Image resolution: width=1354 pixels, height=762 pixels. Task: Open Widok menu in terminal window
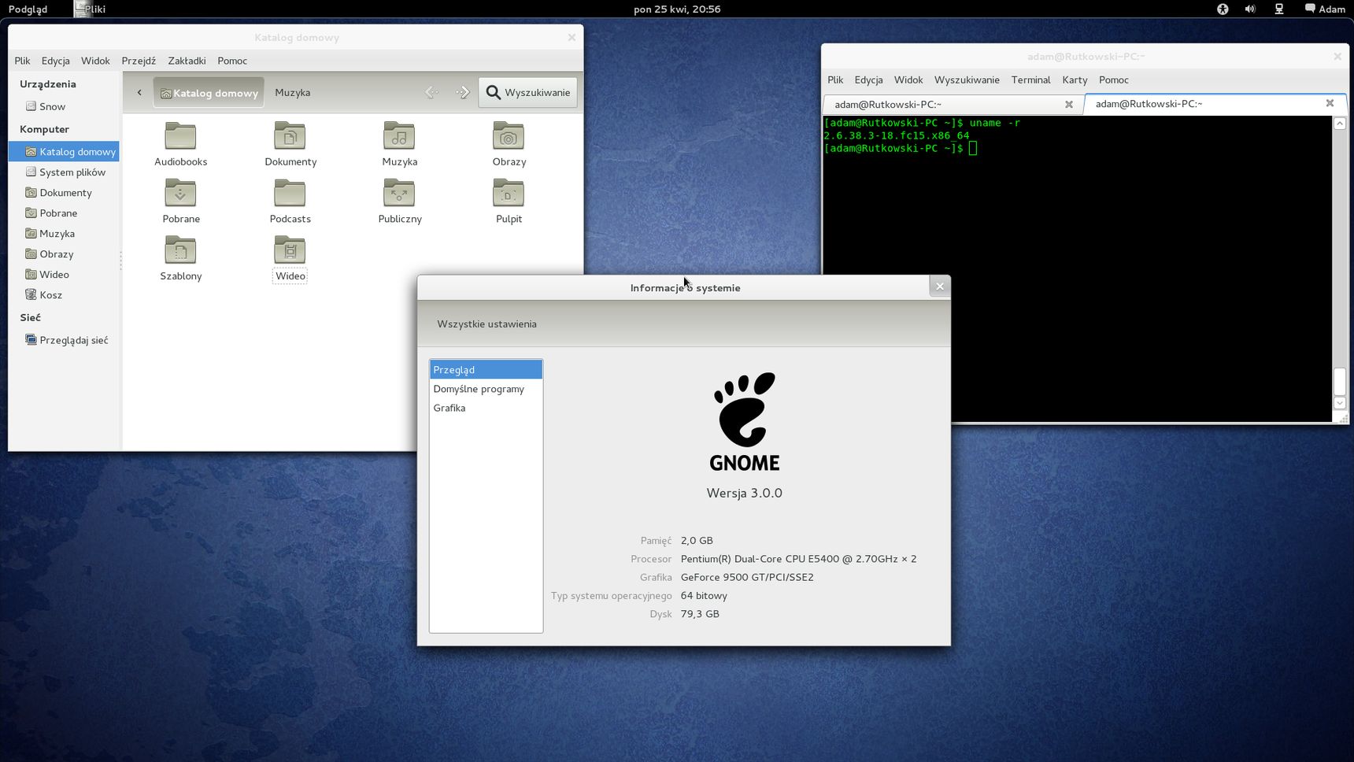[x=908, y=80]
